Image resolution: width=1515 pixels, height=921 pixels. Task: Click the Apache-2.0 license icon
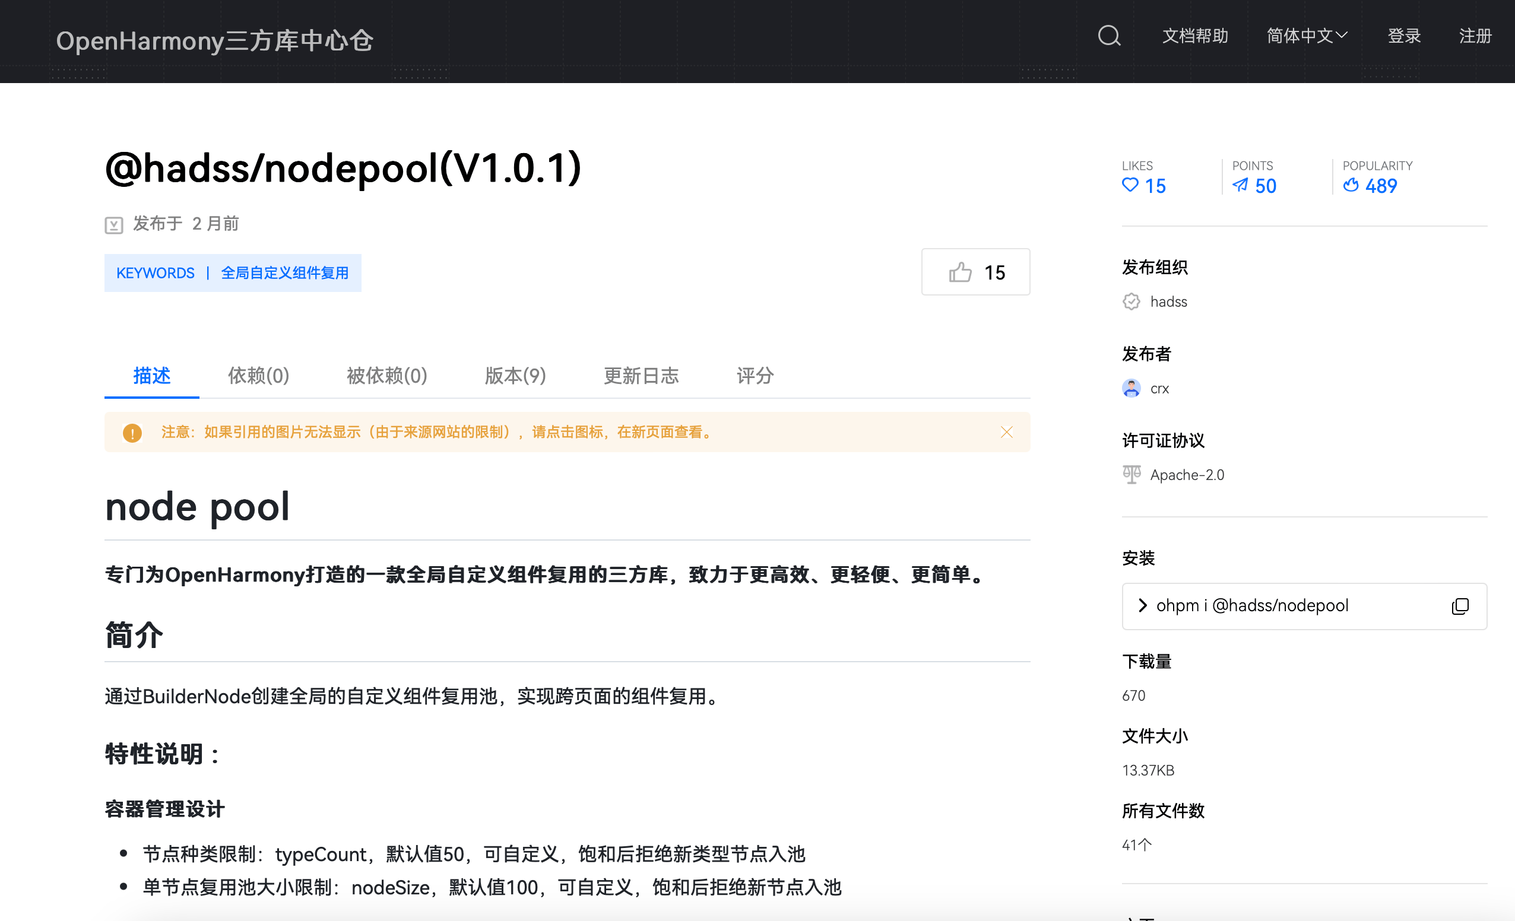click(x=1130, y=474)
